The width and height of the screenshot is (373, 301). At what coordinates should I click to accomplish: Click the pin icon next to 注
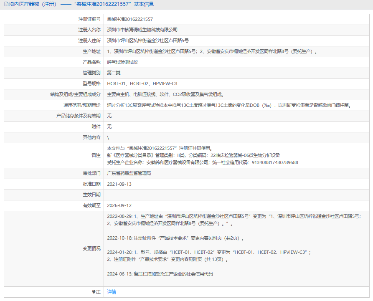[94, 292]
